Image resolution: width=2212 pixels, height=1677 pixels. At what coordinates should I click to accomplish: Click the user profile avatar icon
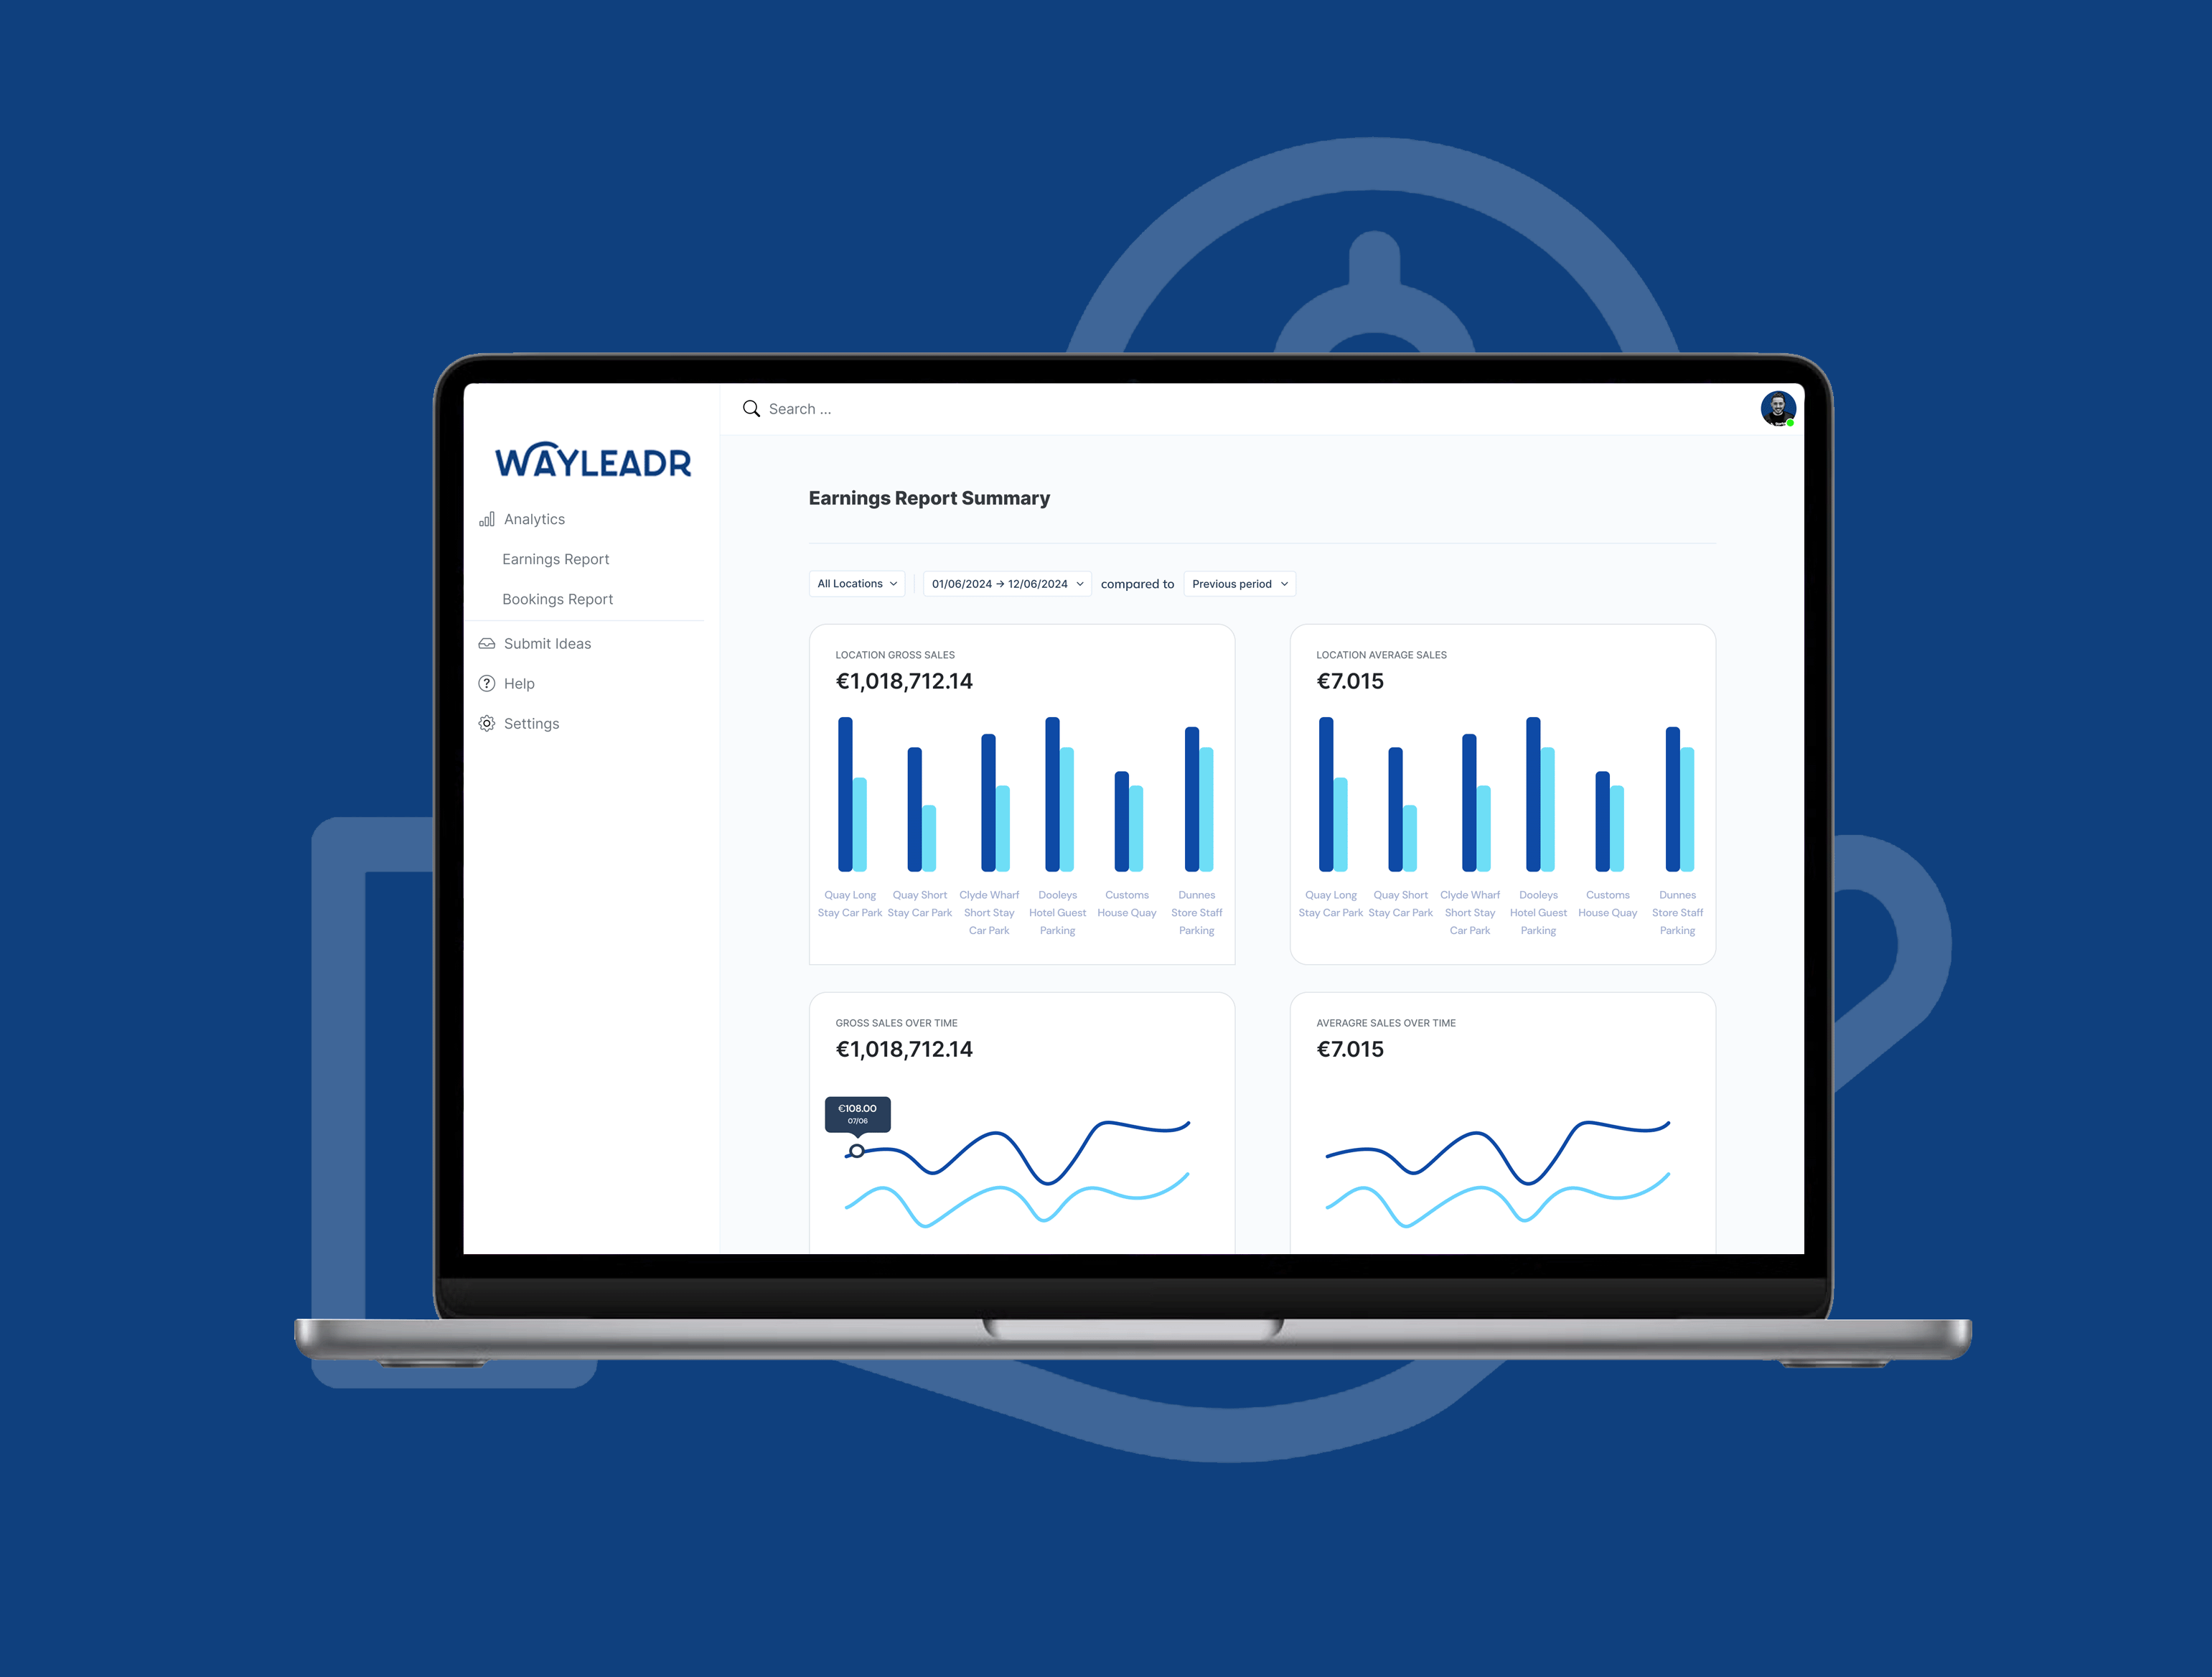point(1786,407)
